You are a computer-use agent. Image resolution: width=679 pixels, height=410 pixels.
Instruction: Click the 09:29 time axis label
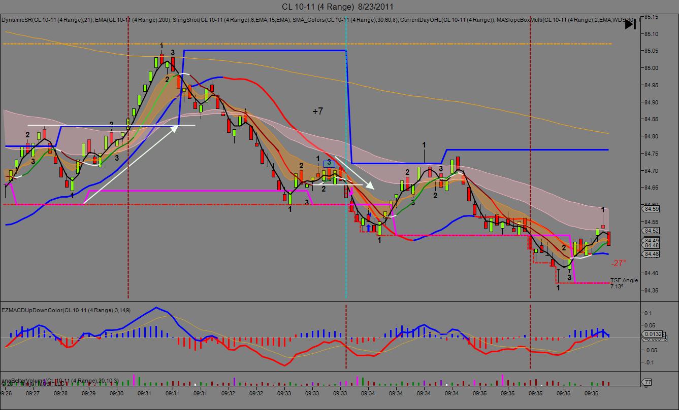(x=89, y=393)
